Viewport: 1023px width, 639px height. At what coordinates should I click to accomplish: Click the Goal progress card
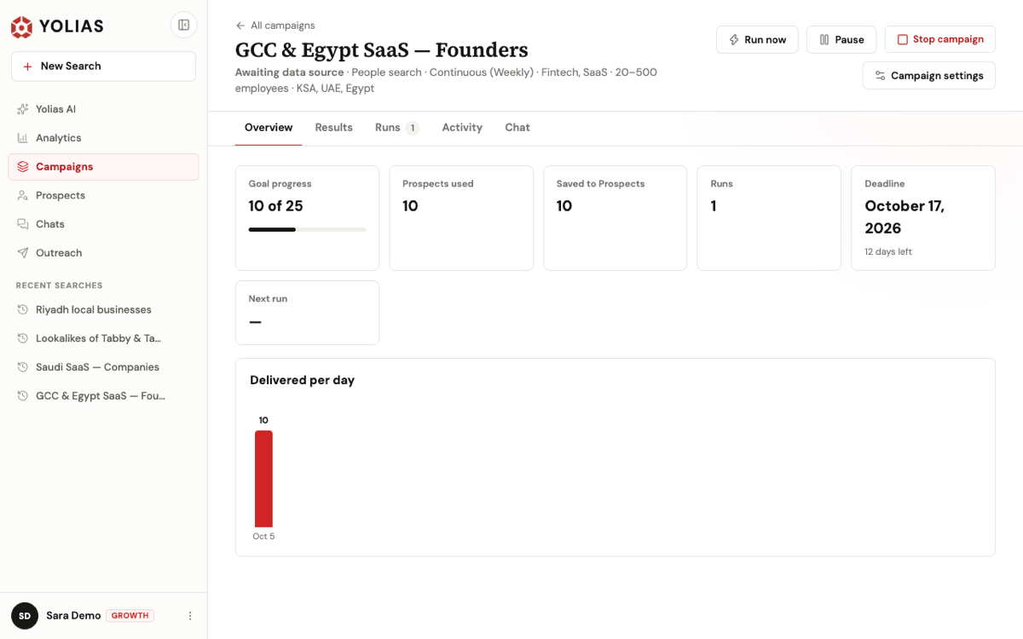click(x=307, y=218)
